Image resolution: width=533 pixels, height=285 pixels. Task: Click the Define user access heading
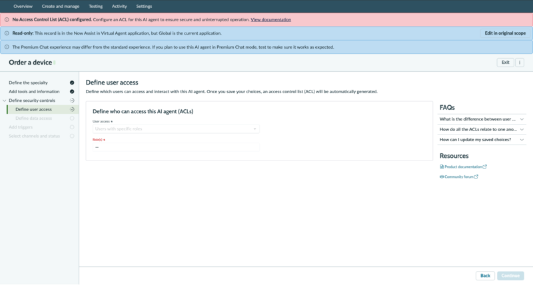[112, 83]
